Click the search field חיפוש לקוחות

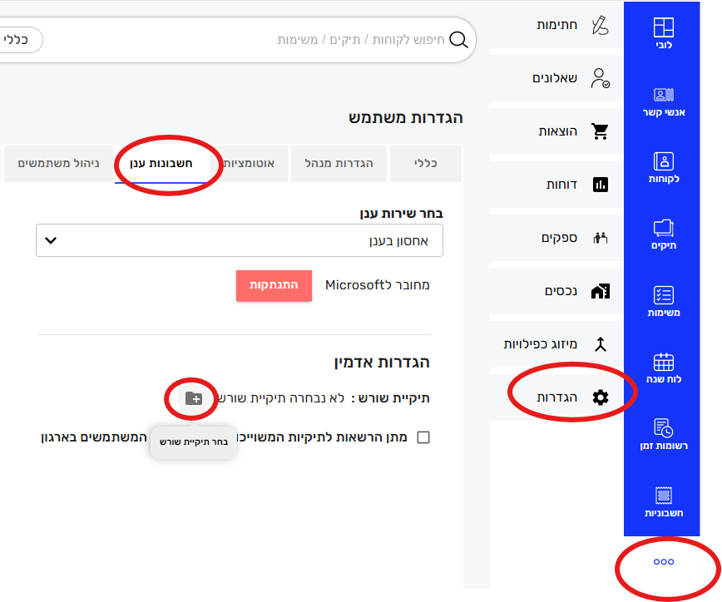coord(360,40)
